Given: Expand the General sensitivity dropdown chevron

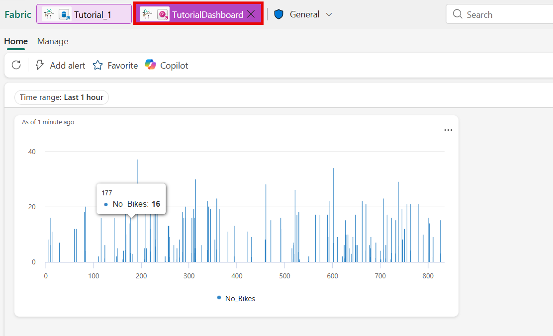Looking at the screenshot, I should click(329, 15).
